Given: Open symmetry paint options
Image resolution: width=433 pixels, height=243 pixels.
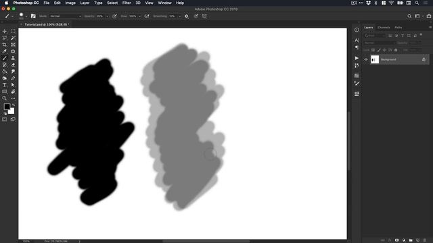Looking at the screenshot, I should [204, 16].
